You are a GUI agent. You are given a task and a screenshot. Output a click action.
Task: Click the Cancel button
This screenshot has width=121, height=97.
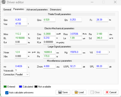(111, 92)
